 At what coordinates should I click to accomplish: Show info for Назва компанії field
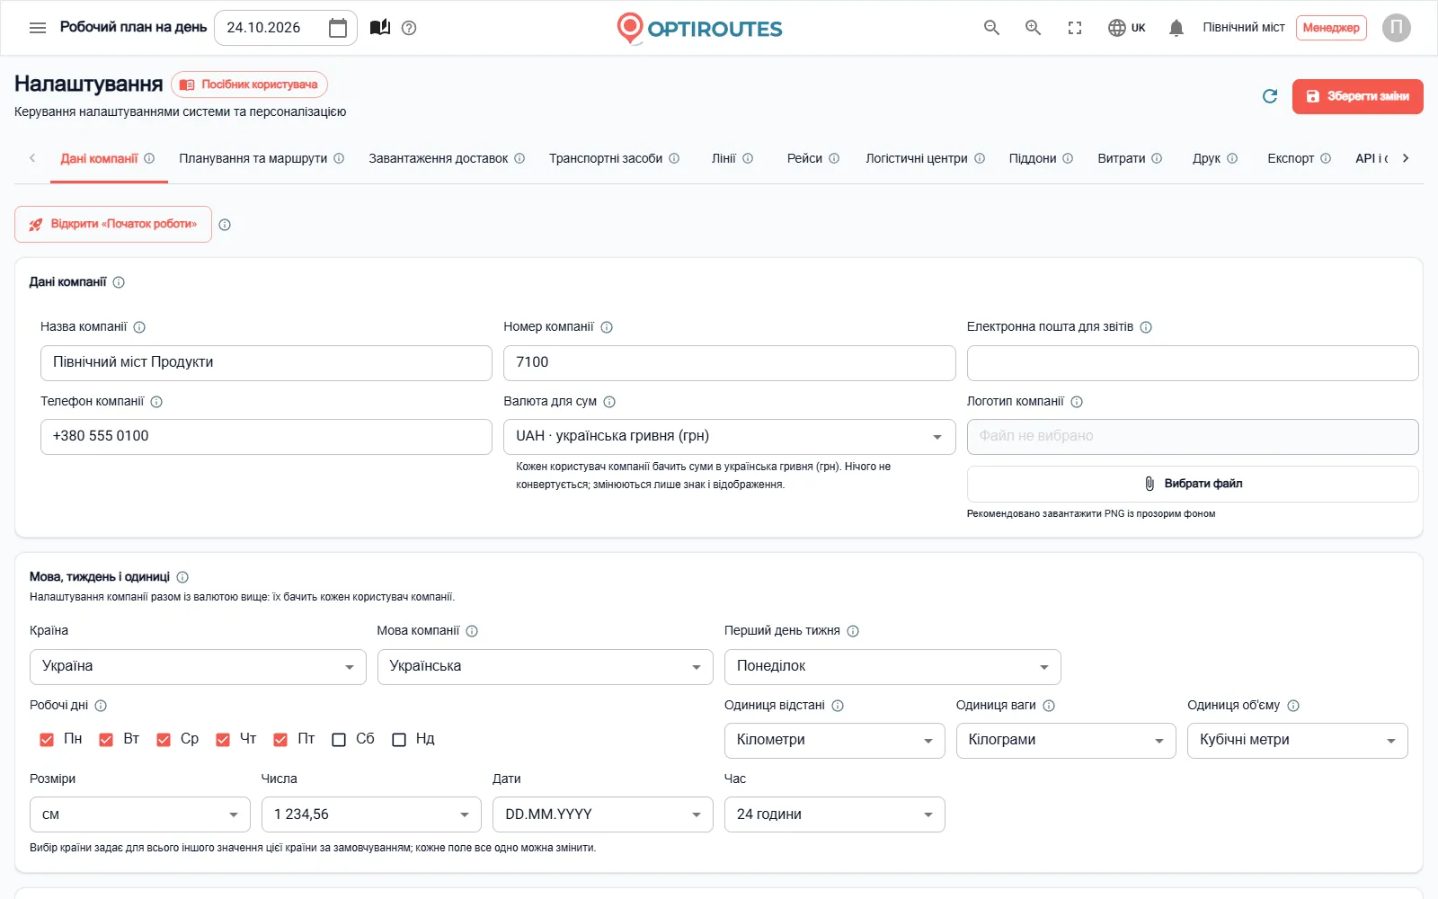(x=139, y=327)
